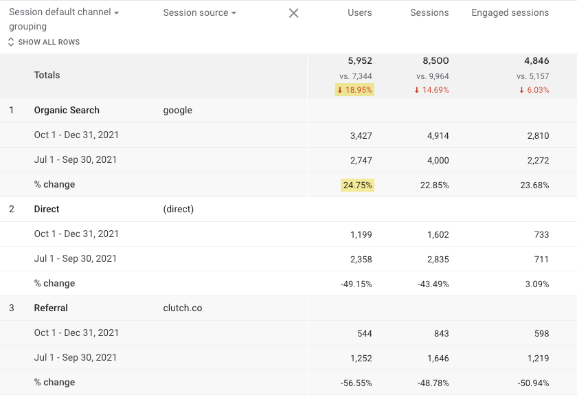
Task: Sort table by Sessions column
Action: click(429, 13)
